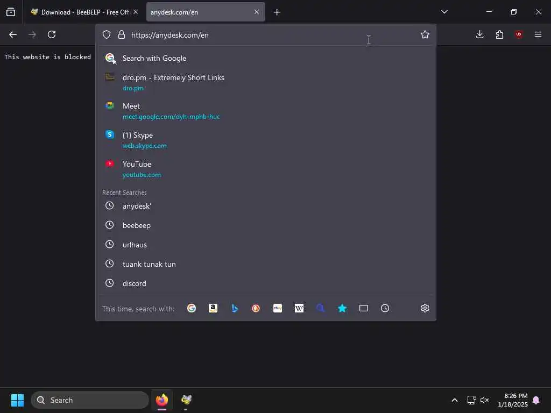The image size is (551, 413).
Task: Open the YouTube suggestion
Action: tap(266, 169)
